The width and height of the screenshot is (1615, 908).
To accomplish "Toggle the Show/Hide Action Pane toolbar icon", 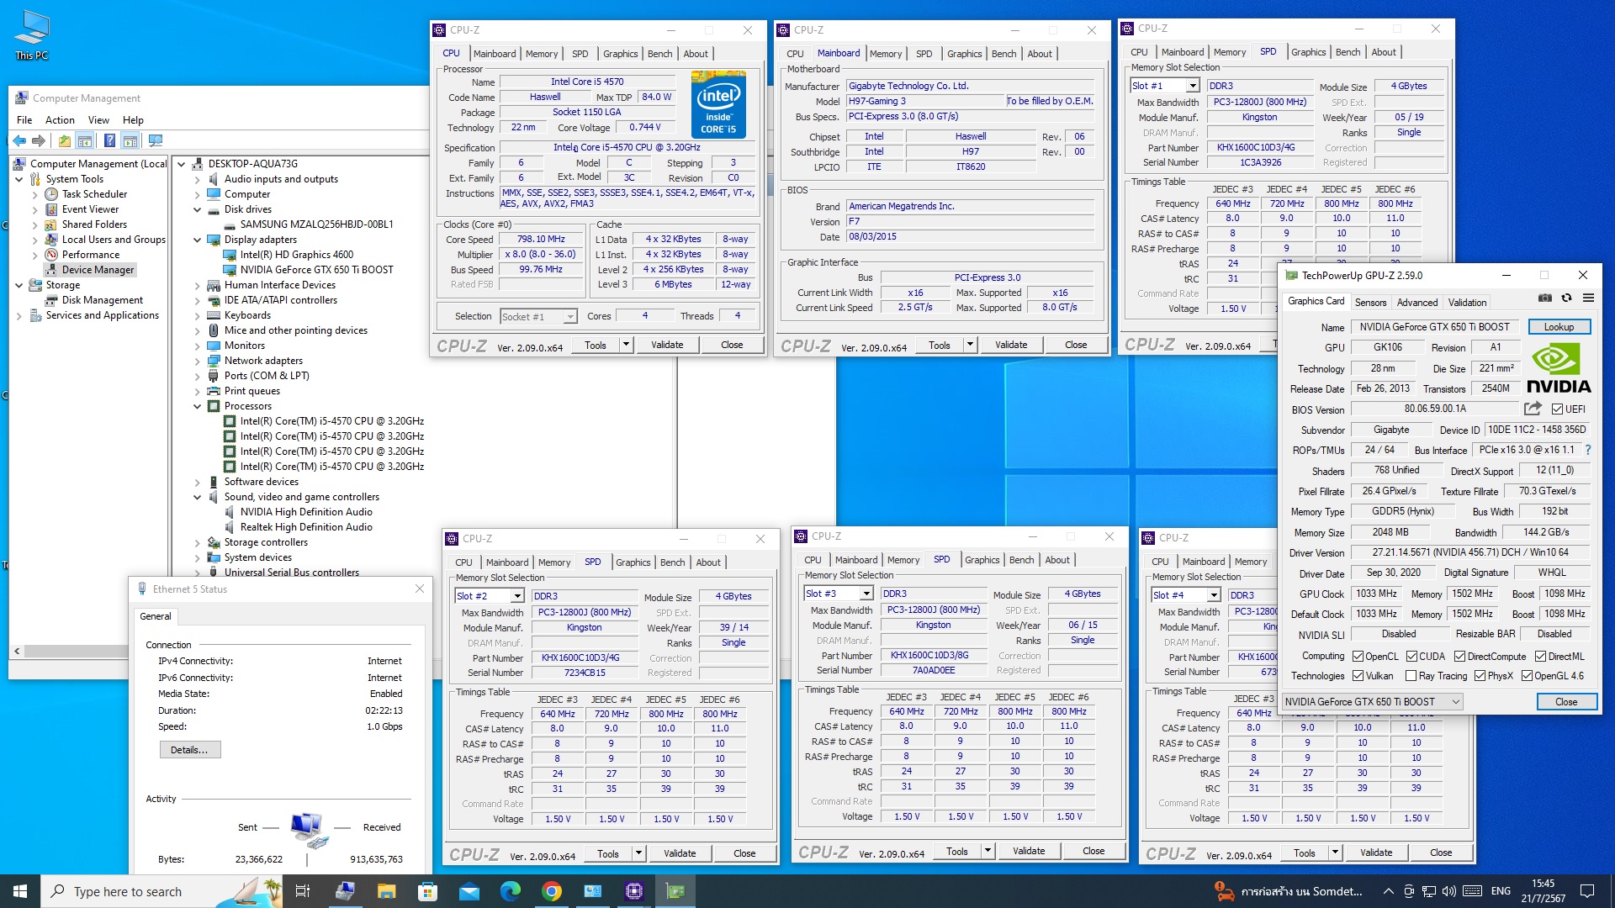I will pyautogui.click(x=130, y=140).
